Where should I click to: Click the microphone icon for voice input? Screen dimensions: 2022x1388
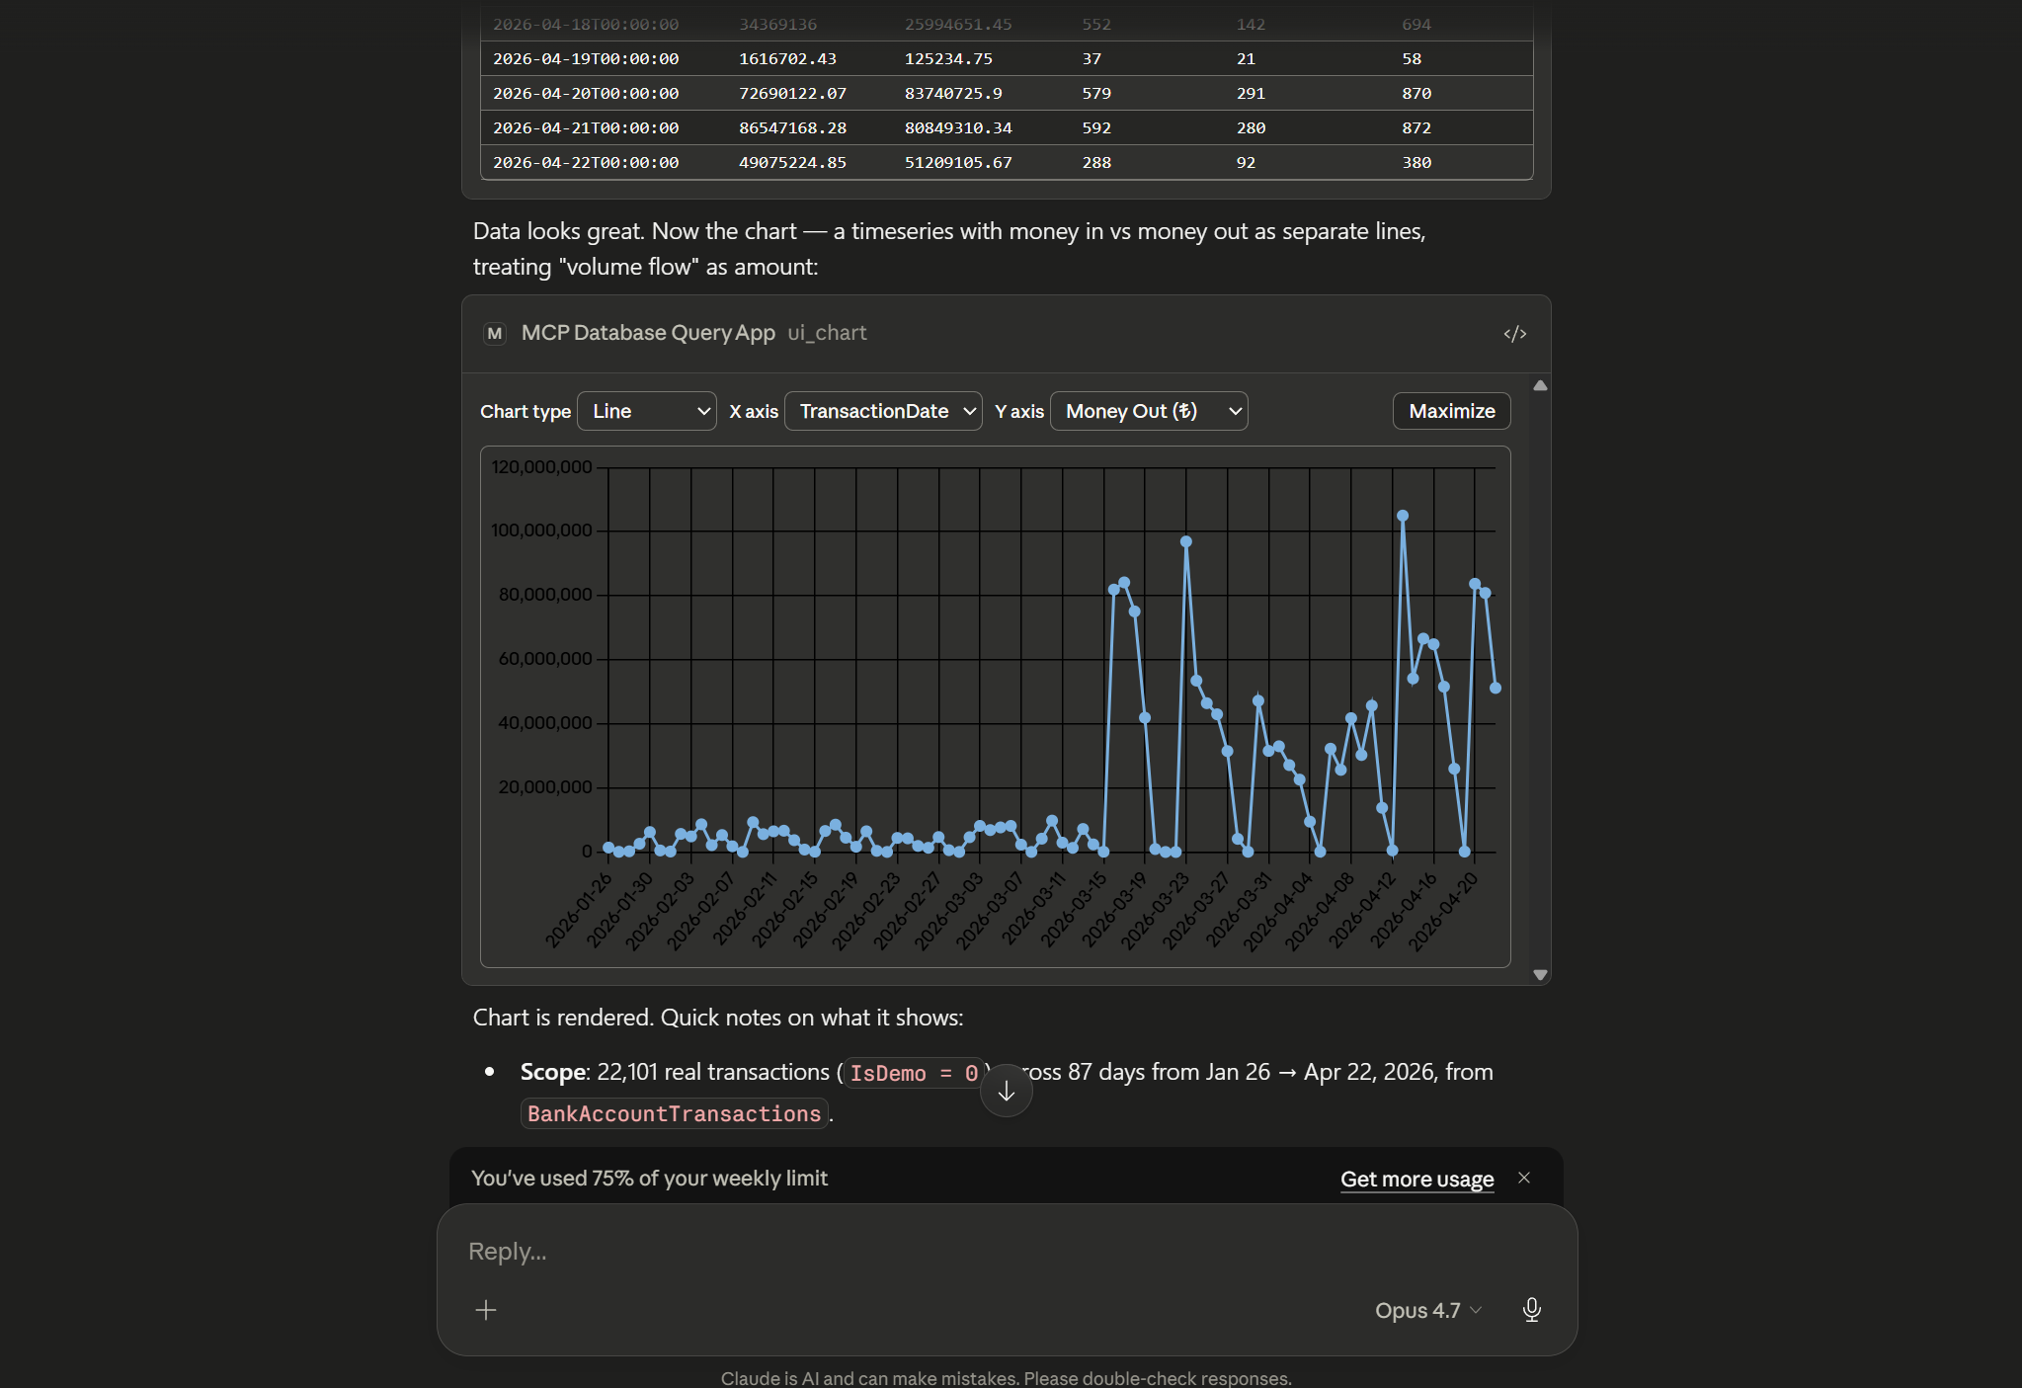point(1531,1310)
